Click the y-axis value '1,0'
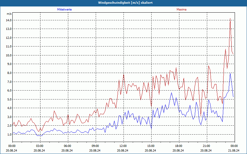Image resolution: width=247 pixels, height=154 pixels. 9,135
